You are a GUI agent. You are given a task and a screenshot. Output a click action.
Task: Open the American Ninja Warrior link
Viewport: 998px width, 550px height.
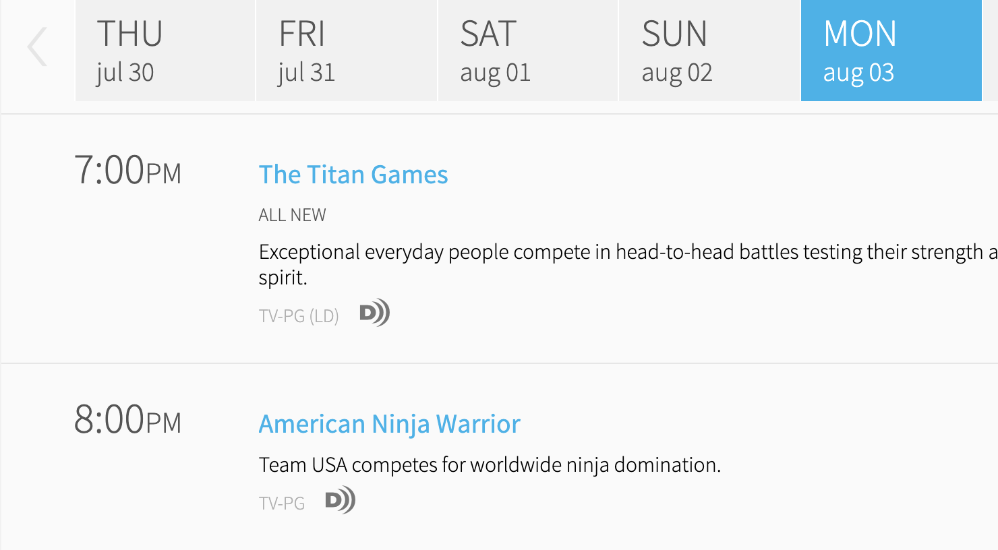tap(390, 424)
